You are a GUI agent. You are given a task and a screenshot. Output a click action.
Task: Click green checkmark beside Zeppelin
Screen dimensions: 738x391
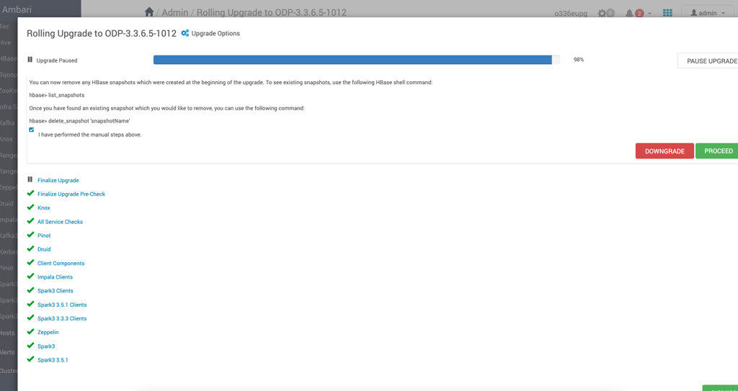(x=30, y=332)
